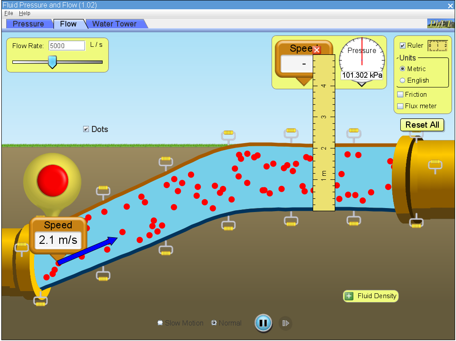Switch to the Water Tower tab
The width and height of the screenshot is (456, 341).
coord(115,24)
